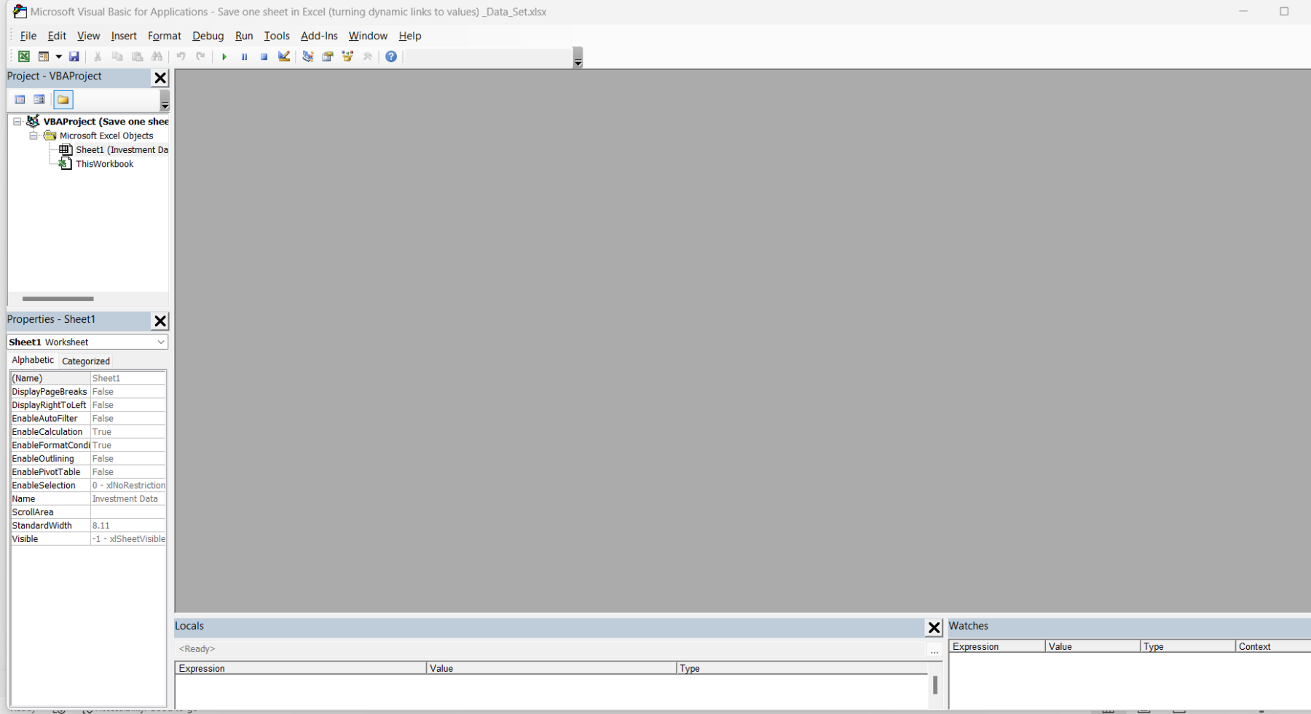This screenshot has height=714, width=1311.
Task: Open the Insert object dropdown arrow
Action: point(59,57)
